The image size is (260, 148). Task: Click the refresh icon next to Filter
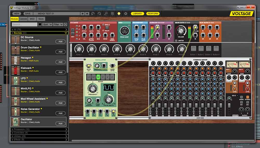65,24
